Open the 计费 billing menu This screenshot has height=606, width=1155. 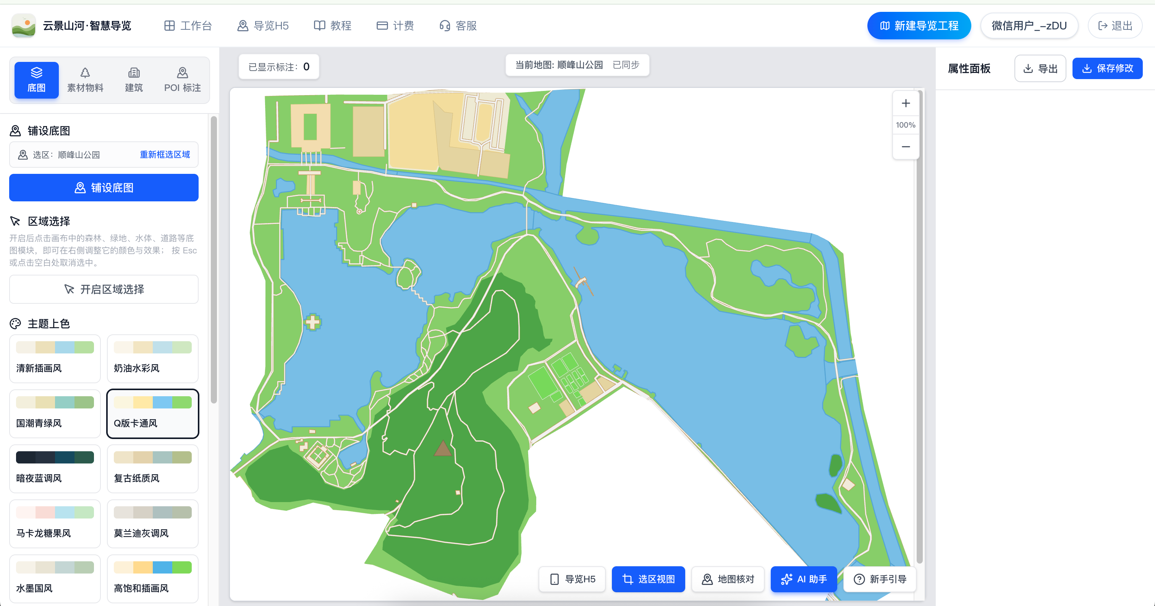point(395,26)
